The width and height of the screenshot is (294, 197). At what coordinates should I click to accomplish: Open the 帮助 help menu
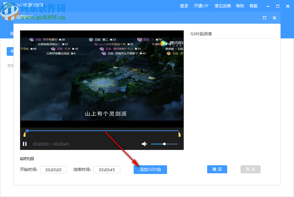240,6
